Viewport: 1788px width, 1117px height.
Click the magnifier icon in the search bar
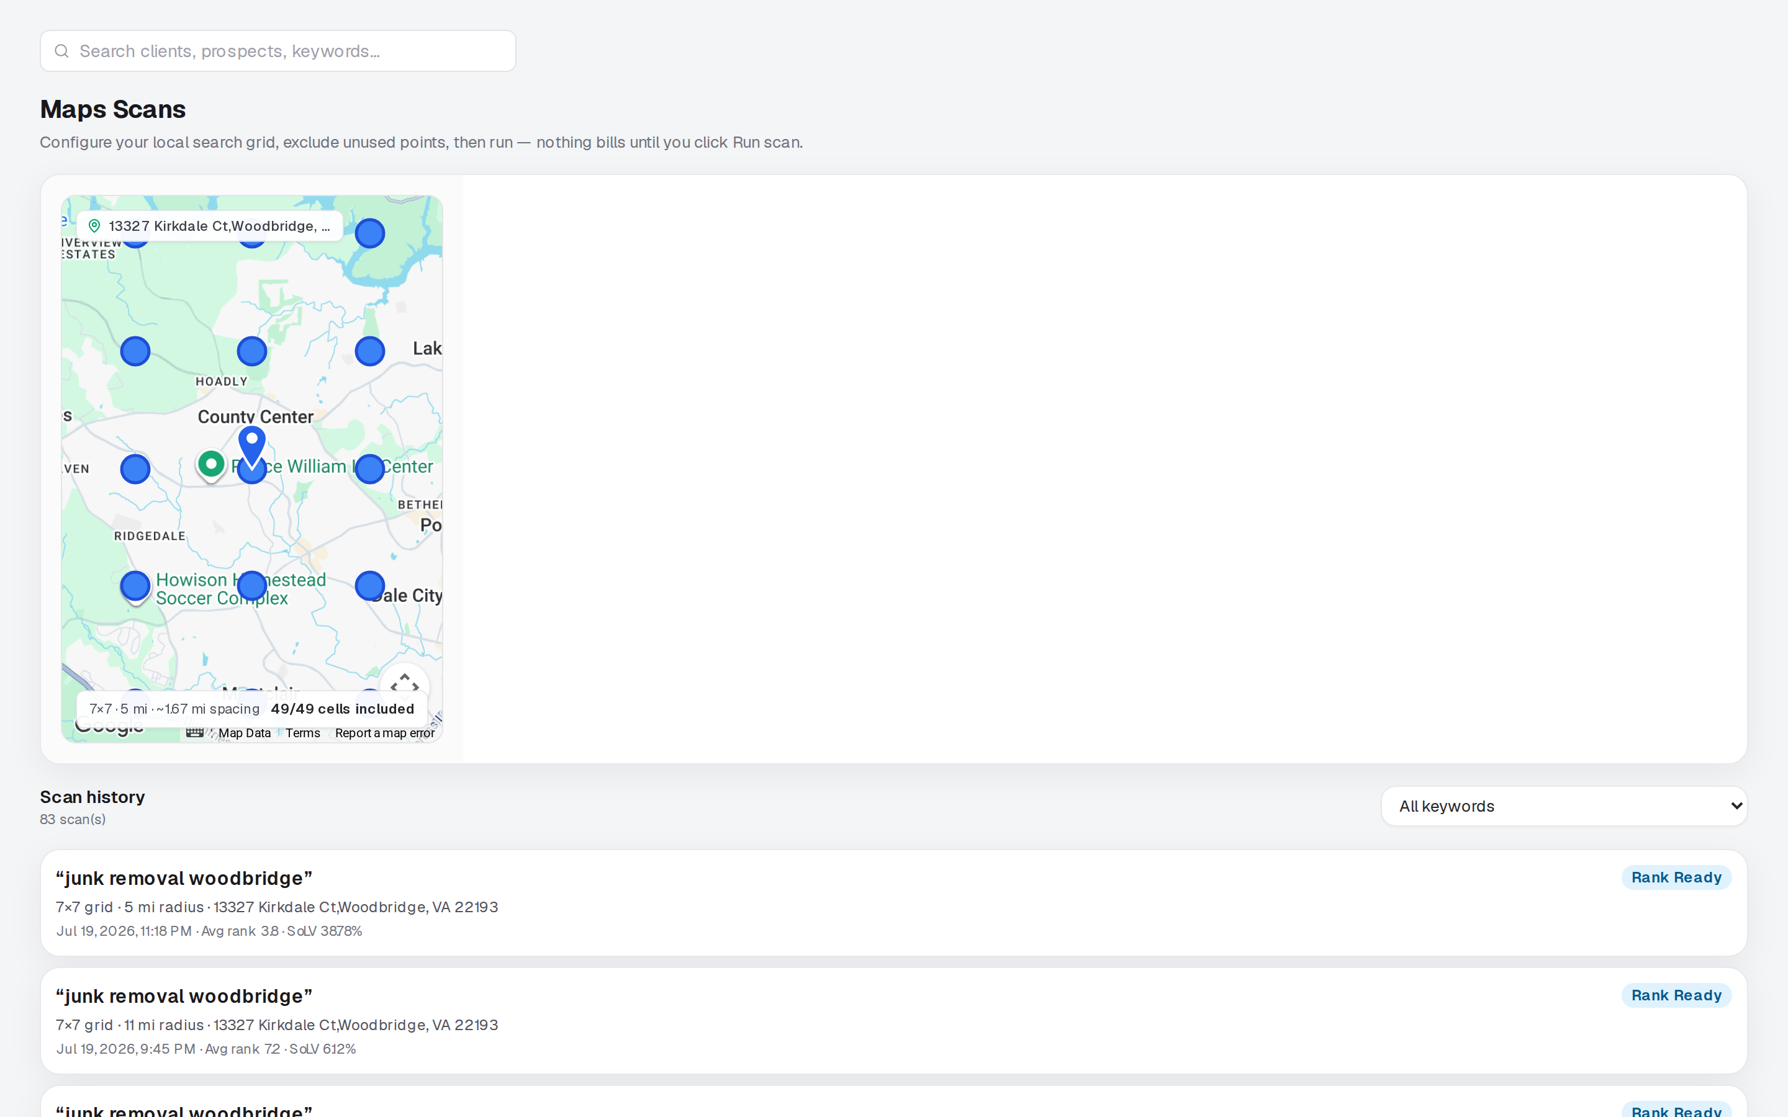coord(62,51)
